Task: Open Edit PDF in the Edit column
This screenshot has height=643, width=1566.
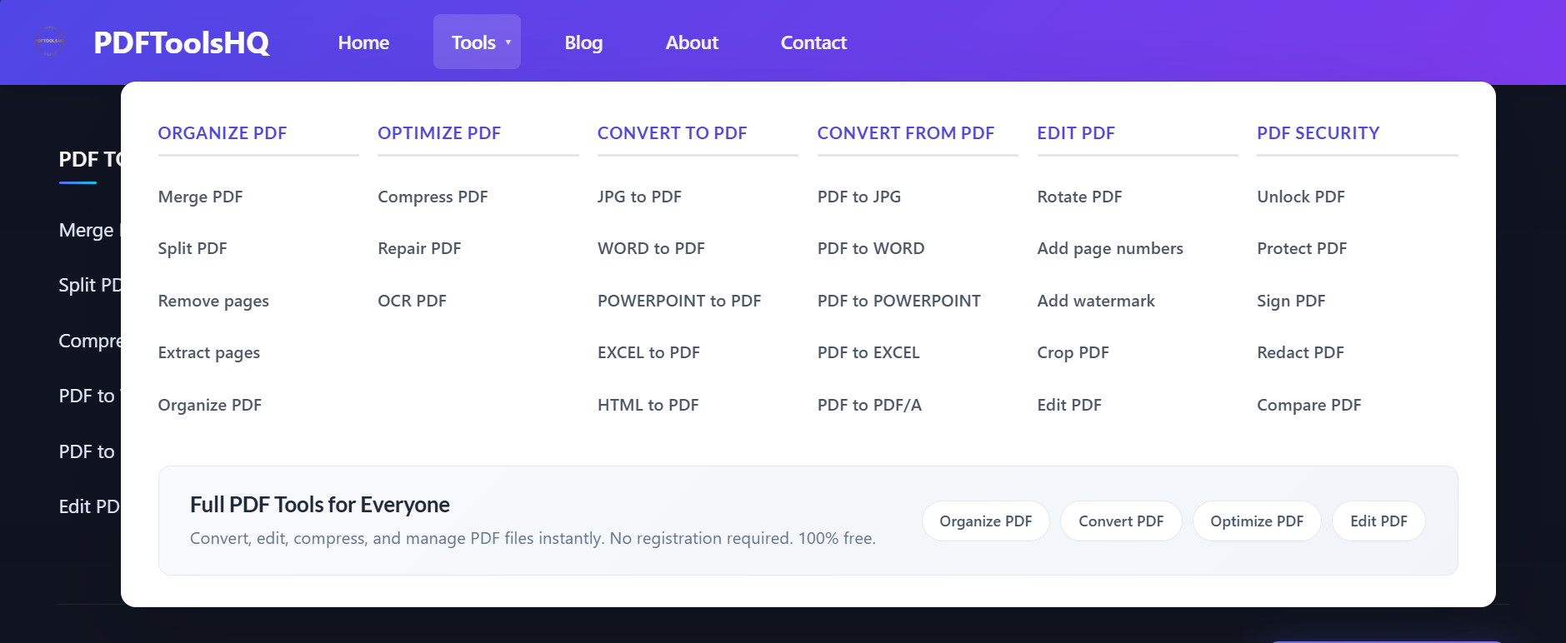Action: pos(1069,405)
